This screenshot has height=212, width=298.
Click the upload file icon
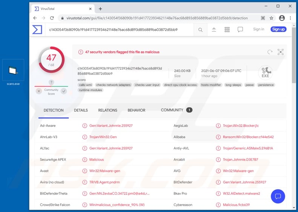(x=214, y=29)
